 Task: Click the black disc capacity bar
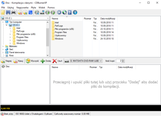click(81, 108)
